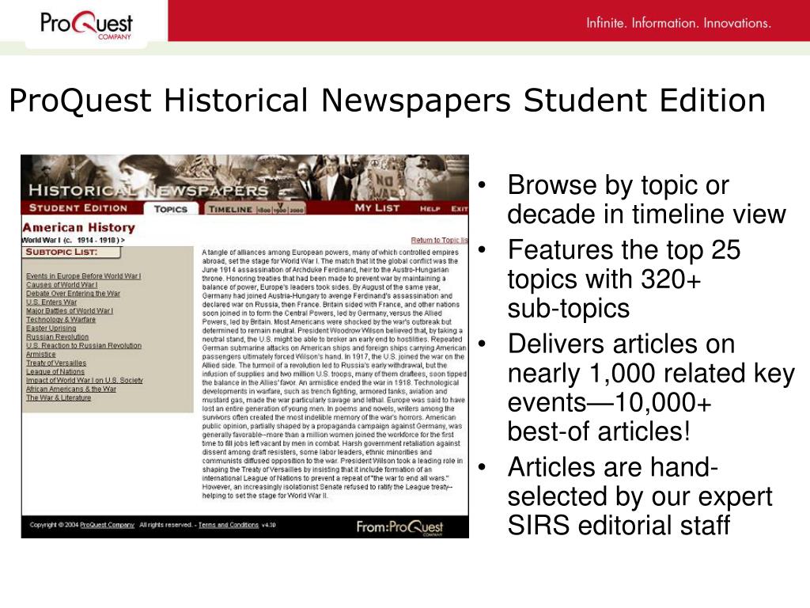Select the 2000 decade on the timeline tab
This screenshot has width=810, height=608.
pyautogui.click(x=297, y=210)
